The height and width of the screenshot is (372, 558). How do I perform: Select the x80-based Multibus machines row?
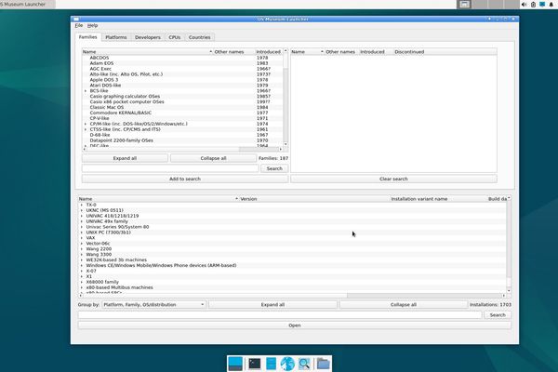click(x=292, y=287)
